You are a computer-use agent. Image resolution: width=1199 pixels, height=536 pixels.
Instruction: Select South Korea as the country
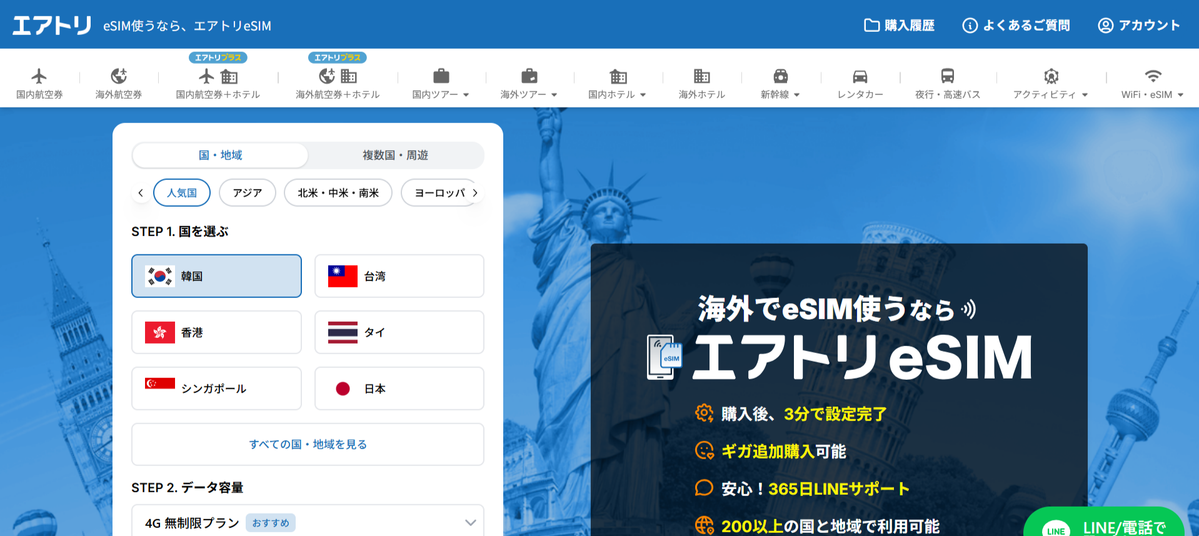216,276
